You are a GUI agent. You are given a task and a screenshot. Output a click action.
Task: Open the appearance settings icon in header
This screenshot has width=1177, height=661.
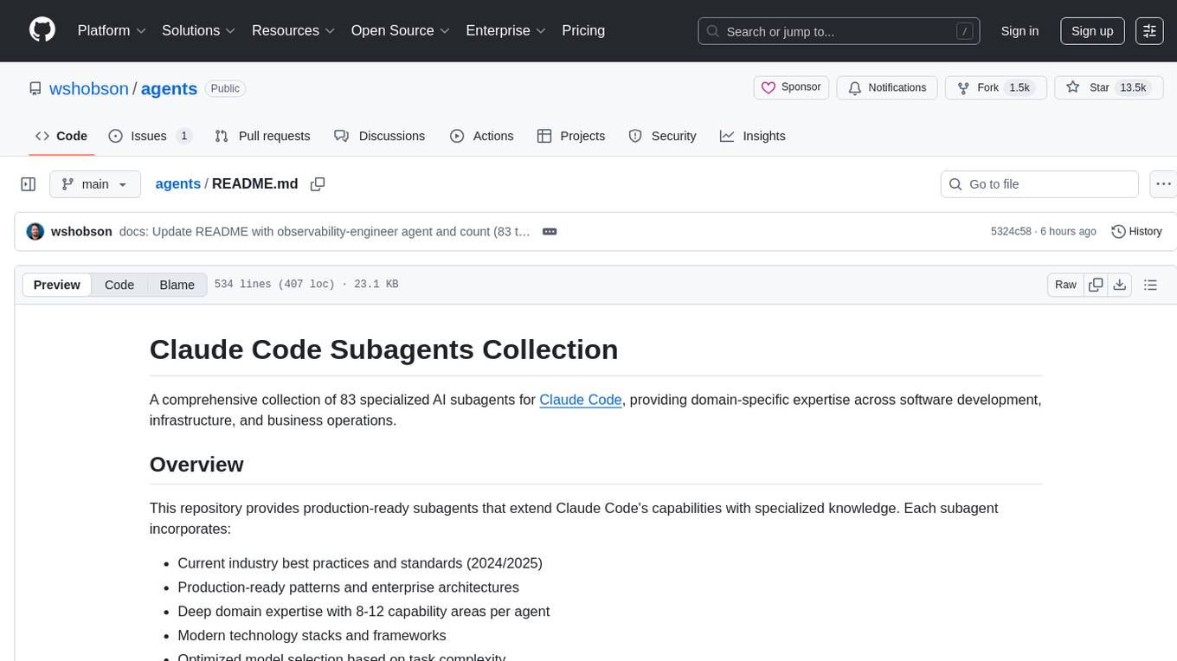pos(1149,31)
